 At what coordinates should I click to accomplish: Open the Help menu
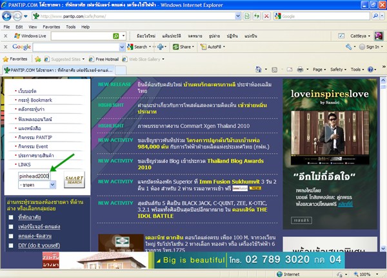coord(85,27)
